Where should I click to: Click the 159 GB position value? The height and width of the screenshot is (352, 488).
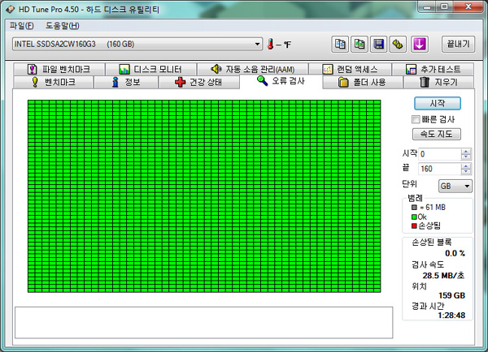(451, 295)
